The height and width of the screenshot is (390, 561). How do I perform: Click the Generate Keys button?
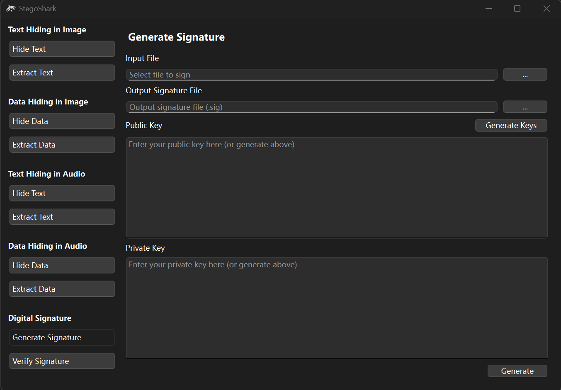[x=511, y=125]
